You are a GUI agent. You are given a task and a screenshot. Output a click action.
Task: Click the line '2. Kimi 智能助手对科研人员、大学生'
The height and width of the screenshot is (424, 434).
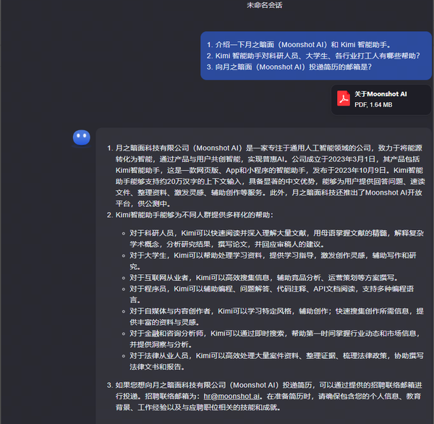pos(313,56)
